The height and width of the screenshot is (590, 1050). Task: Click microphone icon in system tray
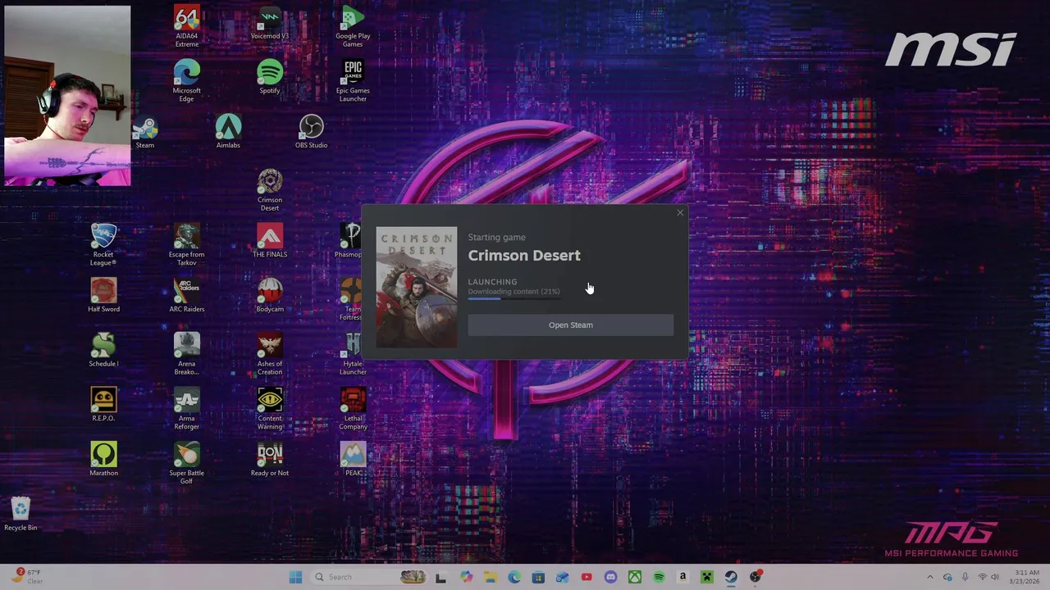[966, 577]
